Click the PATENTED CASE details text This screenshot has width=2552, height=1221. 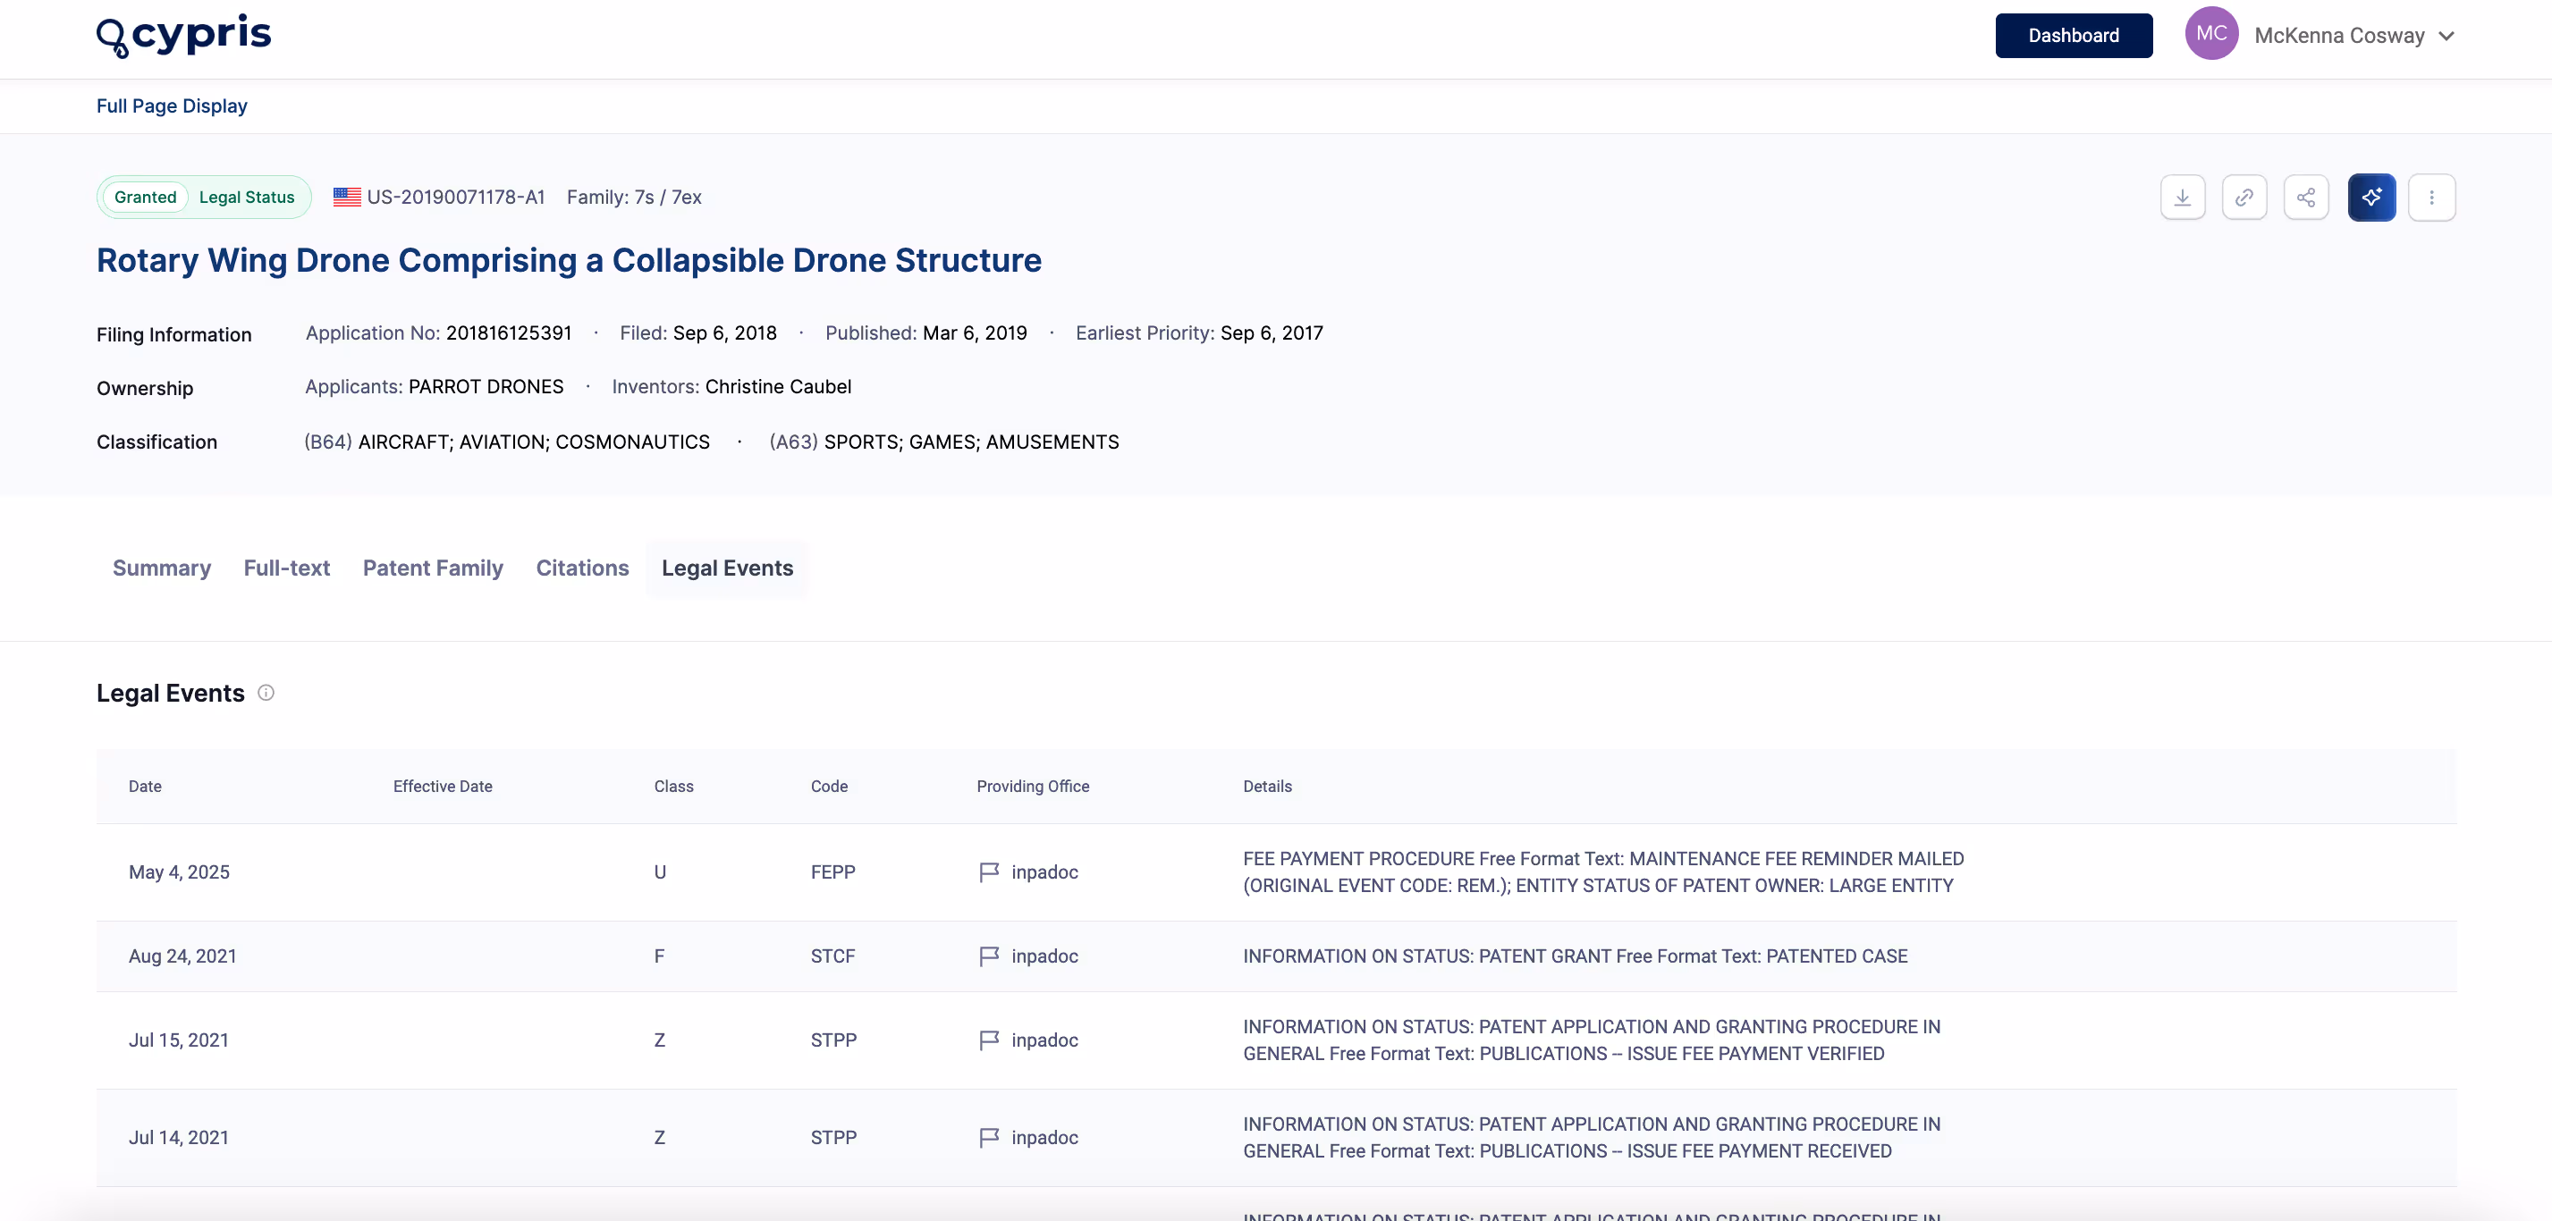click(x=1576, y=956)
